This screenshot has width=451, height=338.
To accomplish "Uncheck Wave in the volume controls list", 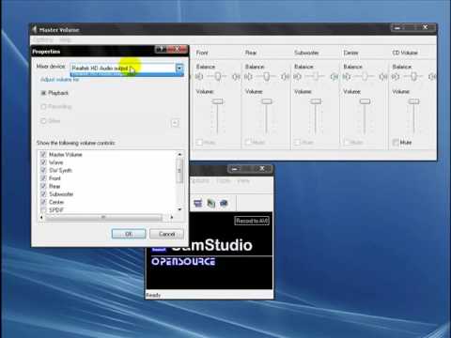I will pos(43,162).
